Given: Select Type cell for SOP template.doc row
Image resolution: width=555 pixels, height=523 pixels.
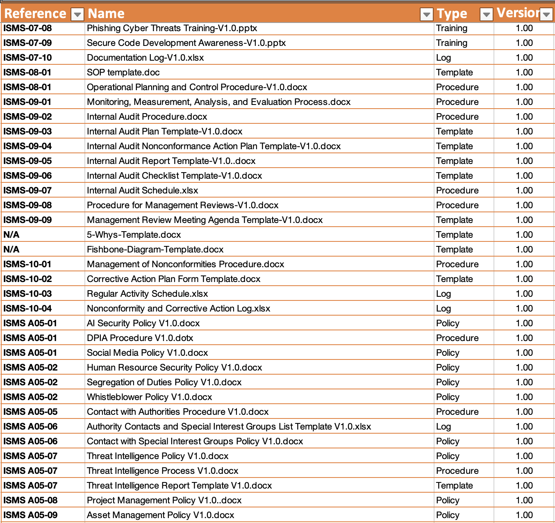Looking at the screenshot, I should [x=464, y=73].
